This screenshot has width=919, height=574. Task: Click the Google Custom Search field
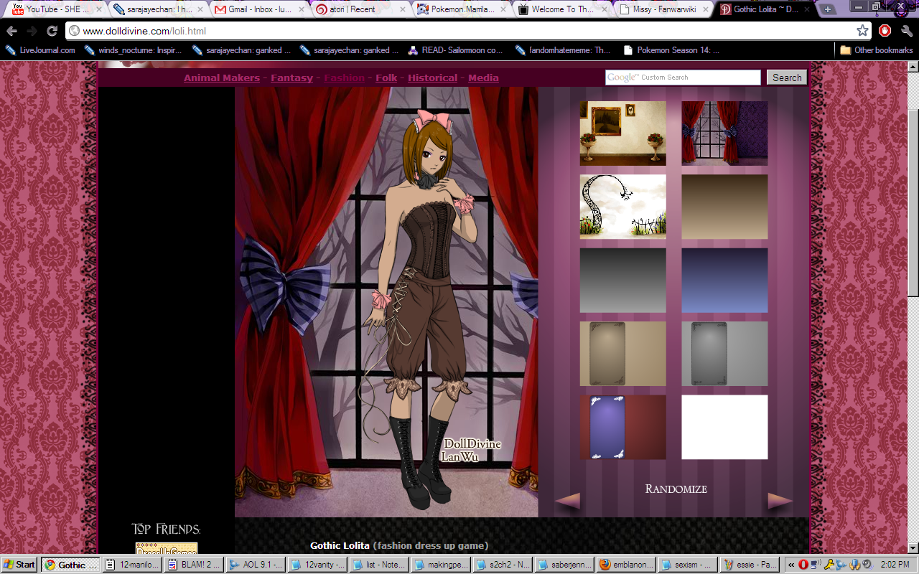coord(683,77)
